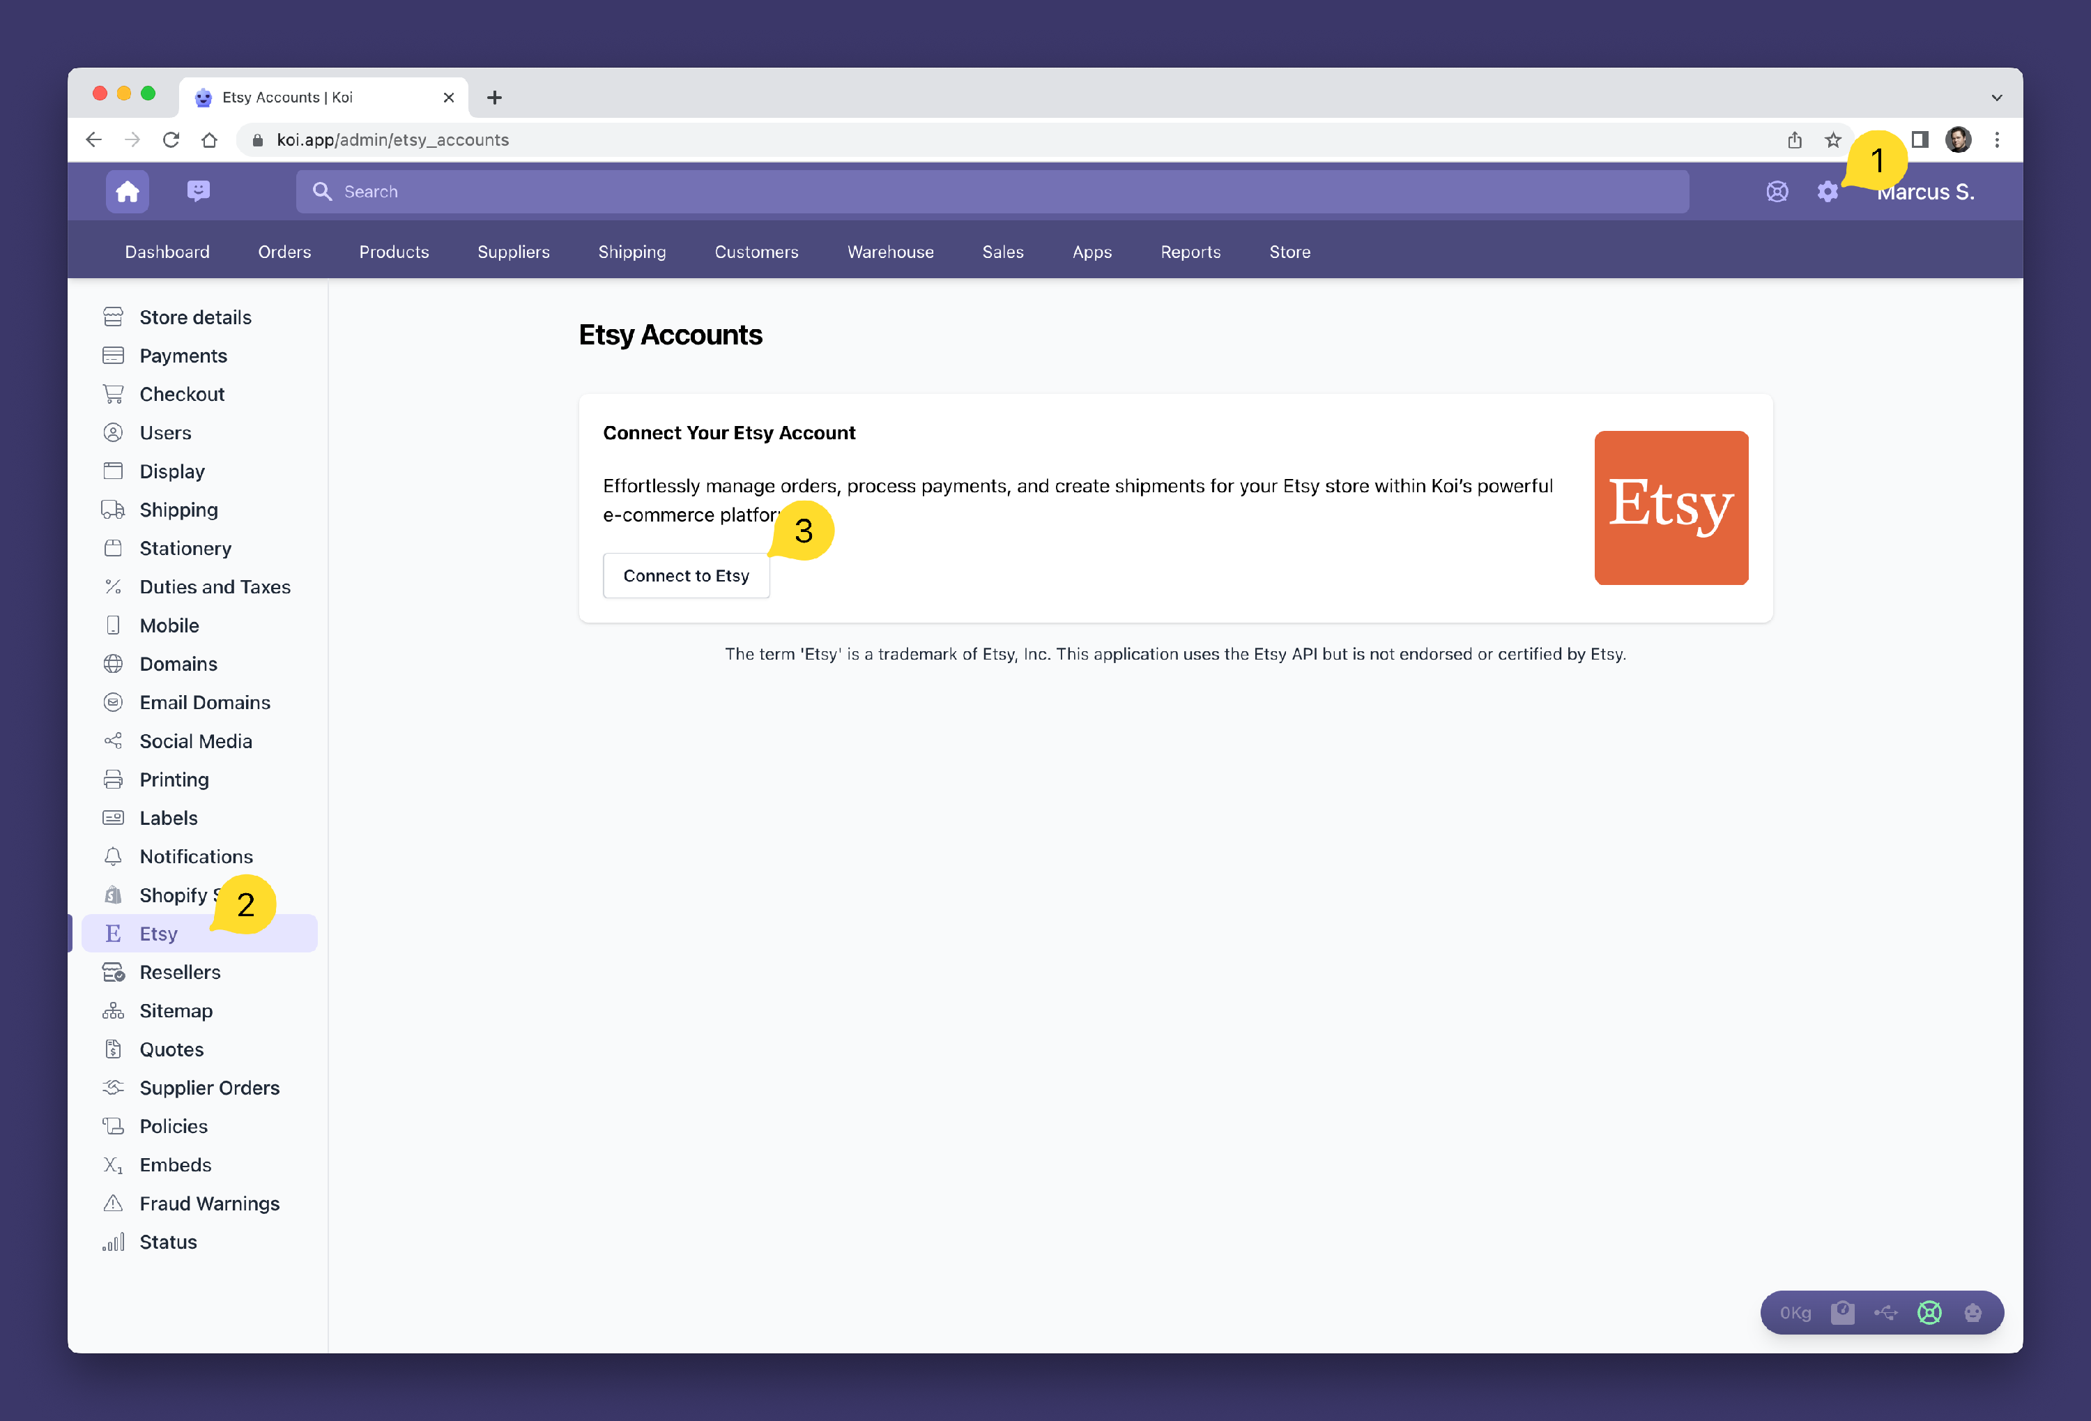Open Chrome's three-dot menu

[1996, 139]
